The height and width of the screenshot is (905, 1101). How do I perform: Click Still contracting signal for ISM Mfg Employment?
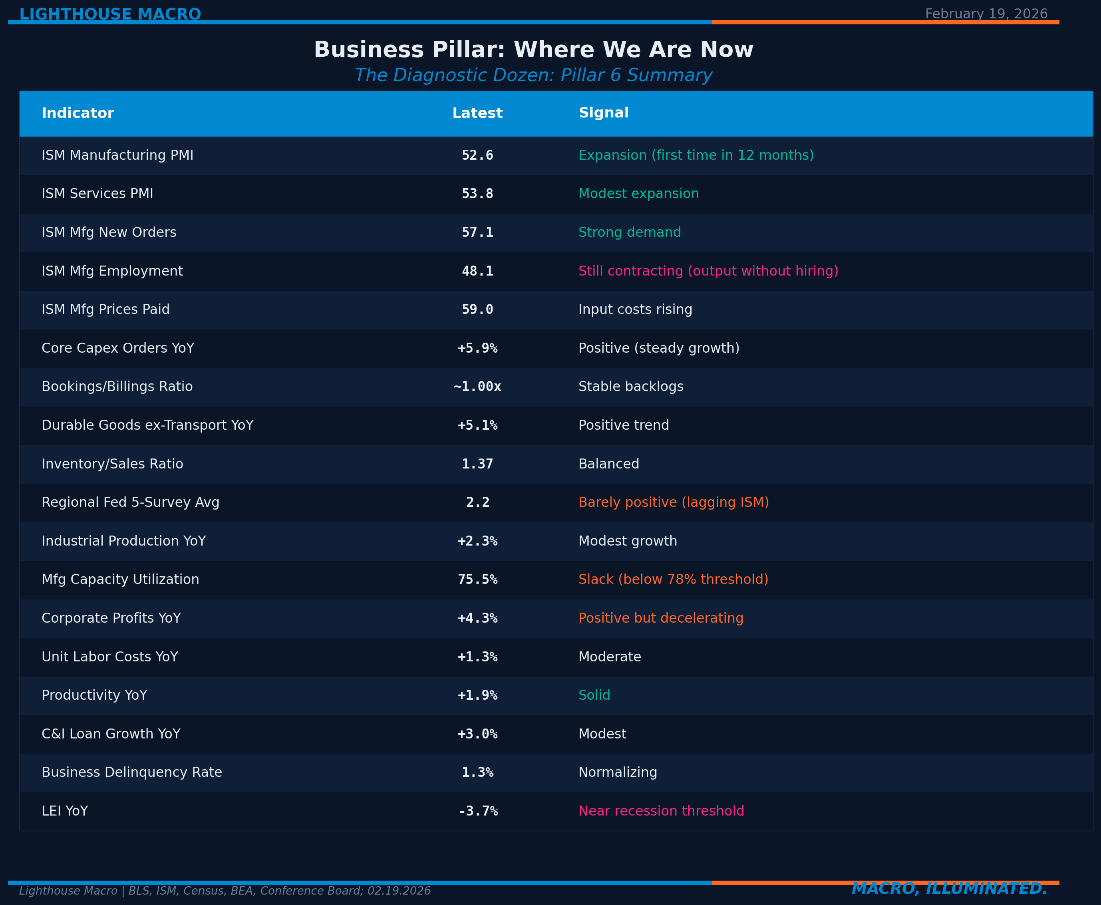tap(708, 271)
